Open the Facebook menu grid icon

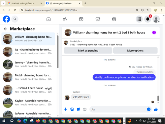pos(139,19)
